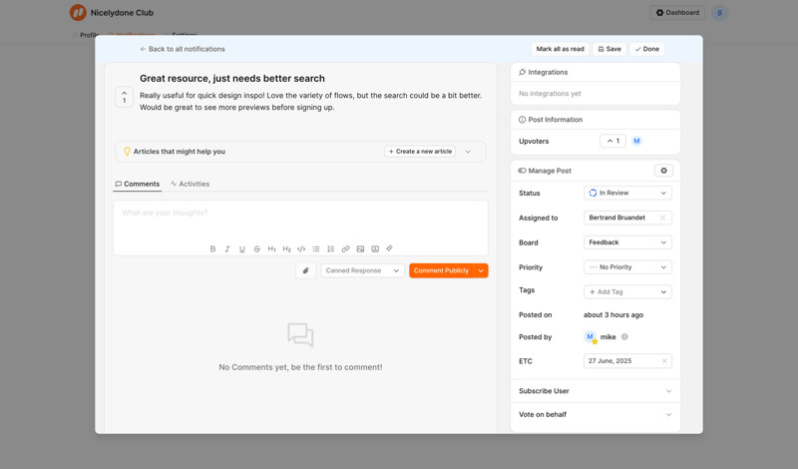Clear the ETC date 27 June, 2025
798x469 pixels.
click(x=664, y=361)
